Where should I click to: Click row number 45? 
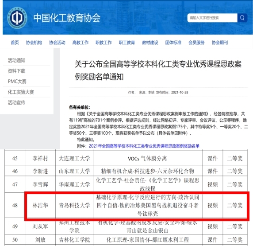pyautogui.click(x=15, y=158)
